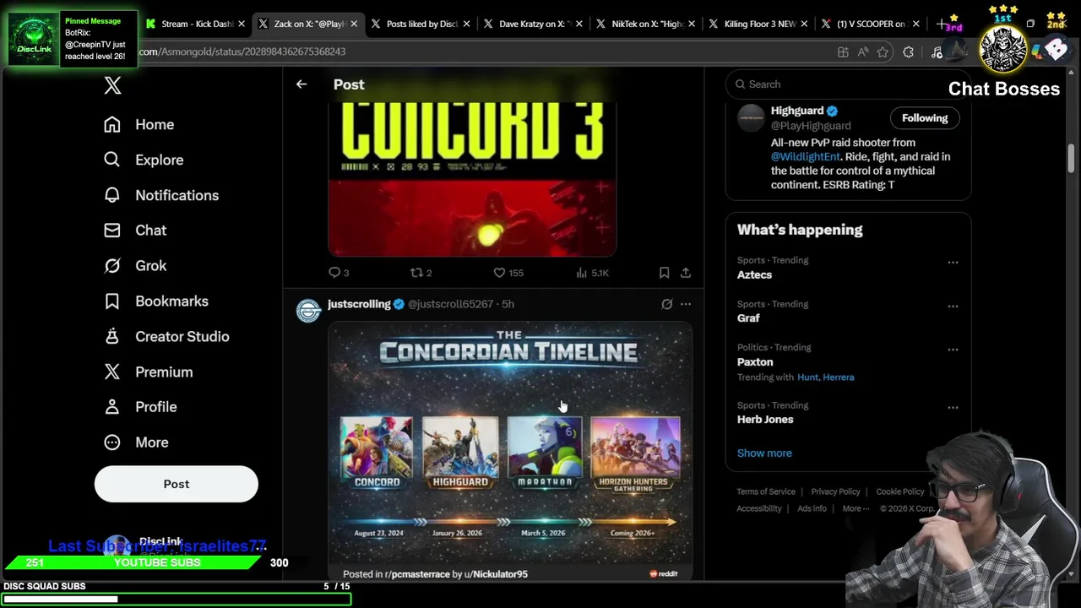Switch to Posts liked by Disc tab
Image resolution: width=1081 pixels, height=608 pixels.
(x=420, y=24)
